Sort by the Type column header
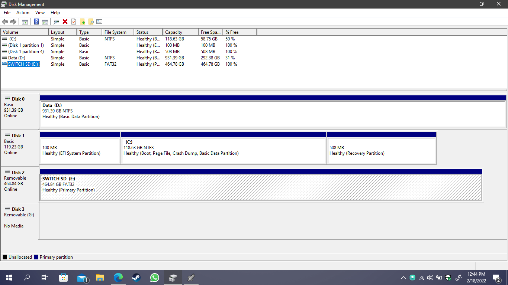The width and height of the screenshot is (508, 285). pos(89,32)
